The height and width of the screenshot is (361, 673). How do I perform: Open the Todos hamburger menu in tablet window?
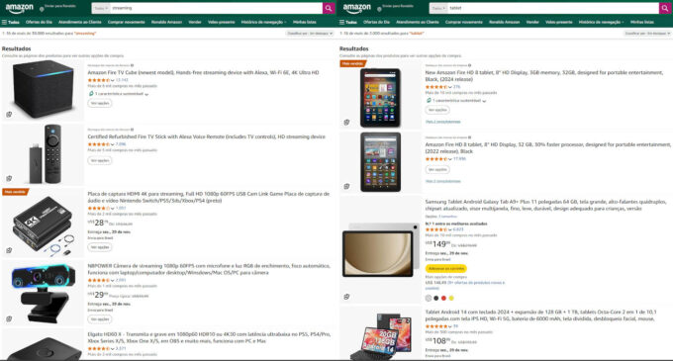pyautogui.click(x=348, y=22)
